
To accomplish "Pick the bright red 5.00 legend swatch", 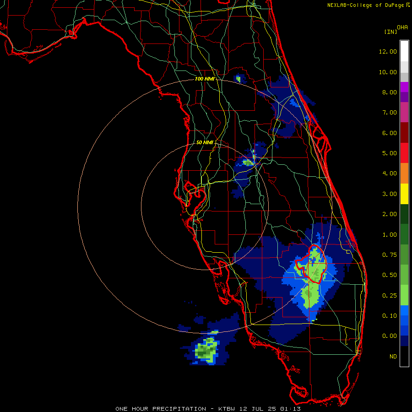I will (x=404, y=153).
